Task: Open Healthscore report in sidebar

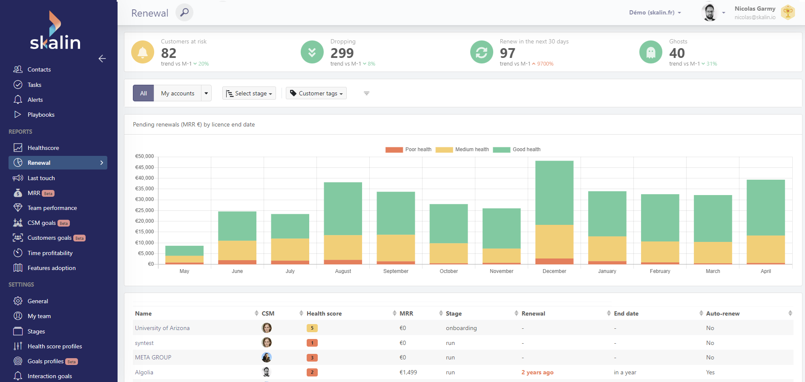Action: pos(43,148)
